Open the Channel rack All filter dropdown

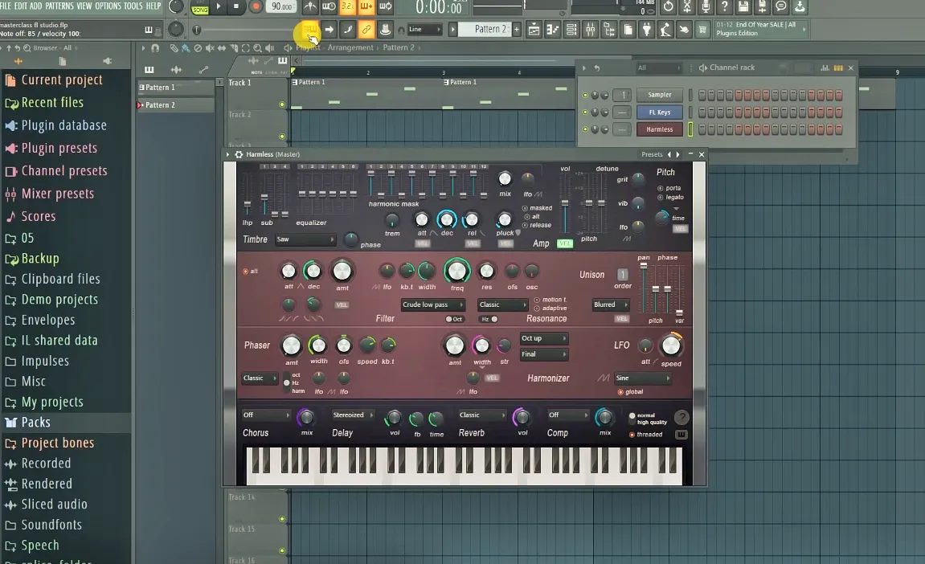point(658,67)
